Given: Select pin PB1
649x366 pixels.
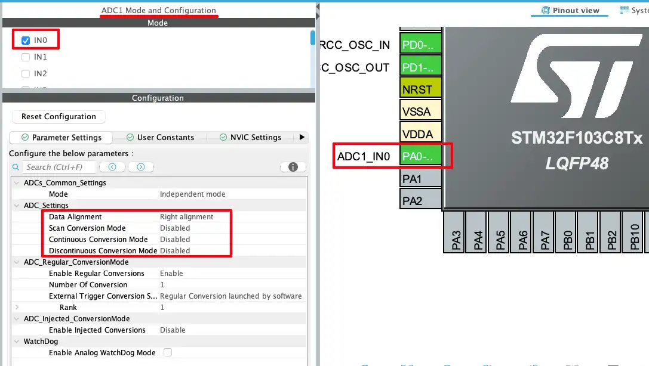Looking at the screenshot, I should (x=588, y=232).
